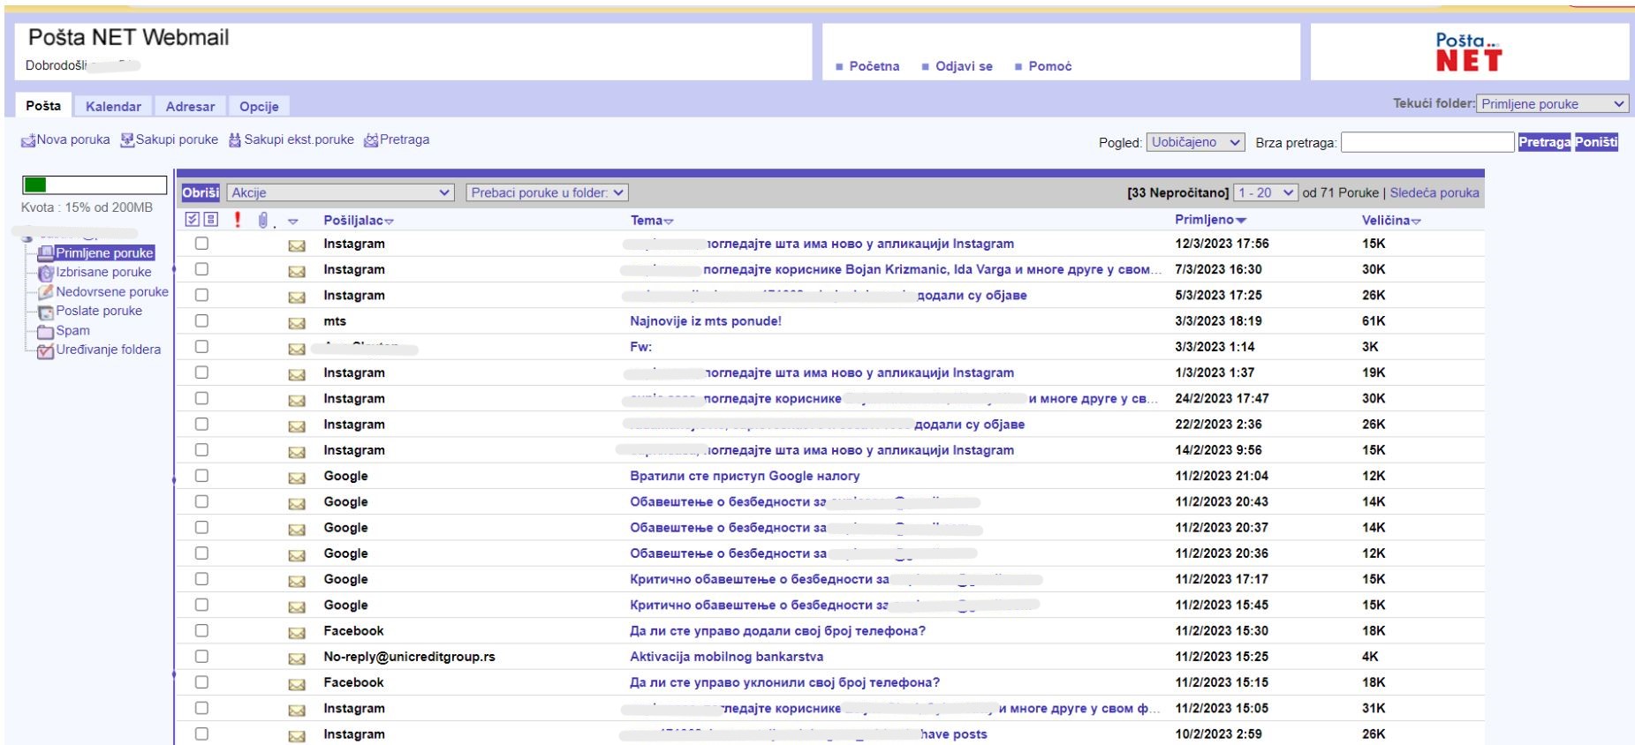Image resolution: width=1635 pixels, height=745 pixels.
Task: Tick checkbox for Facebook 11/2/2023 15:15 message
Action: click(201, 682)
